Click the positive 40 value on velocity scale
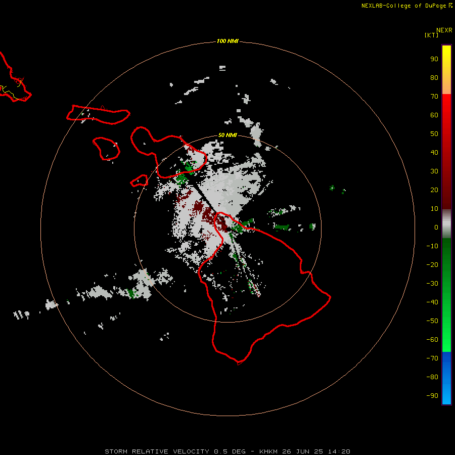The image size is (455, 455). click(434, 153)
